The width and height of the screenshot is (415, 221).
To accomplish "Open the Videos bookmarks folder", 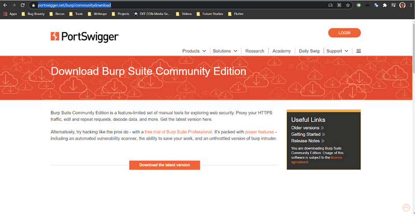I will (184, 14).
